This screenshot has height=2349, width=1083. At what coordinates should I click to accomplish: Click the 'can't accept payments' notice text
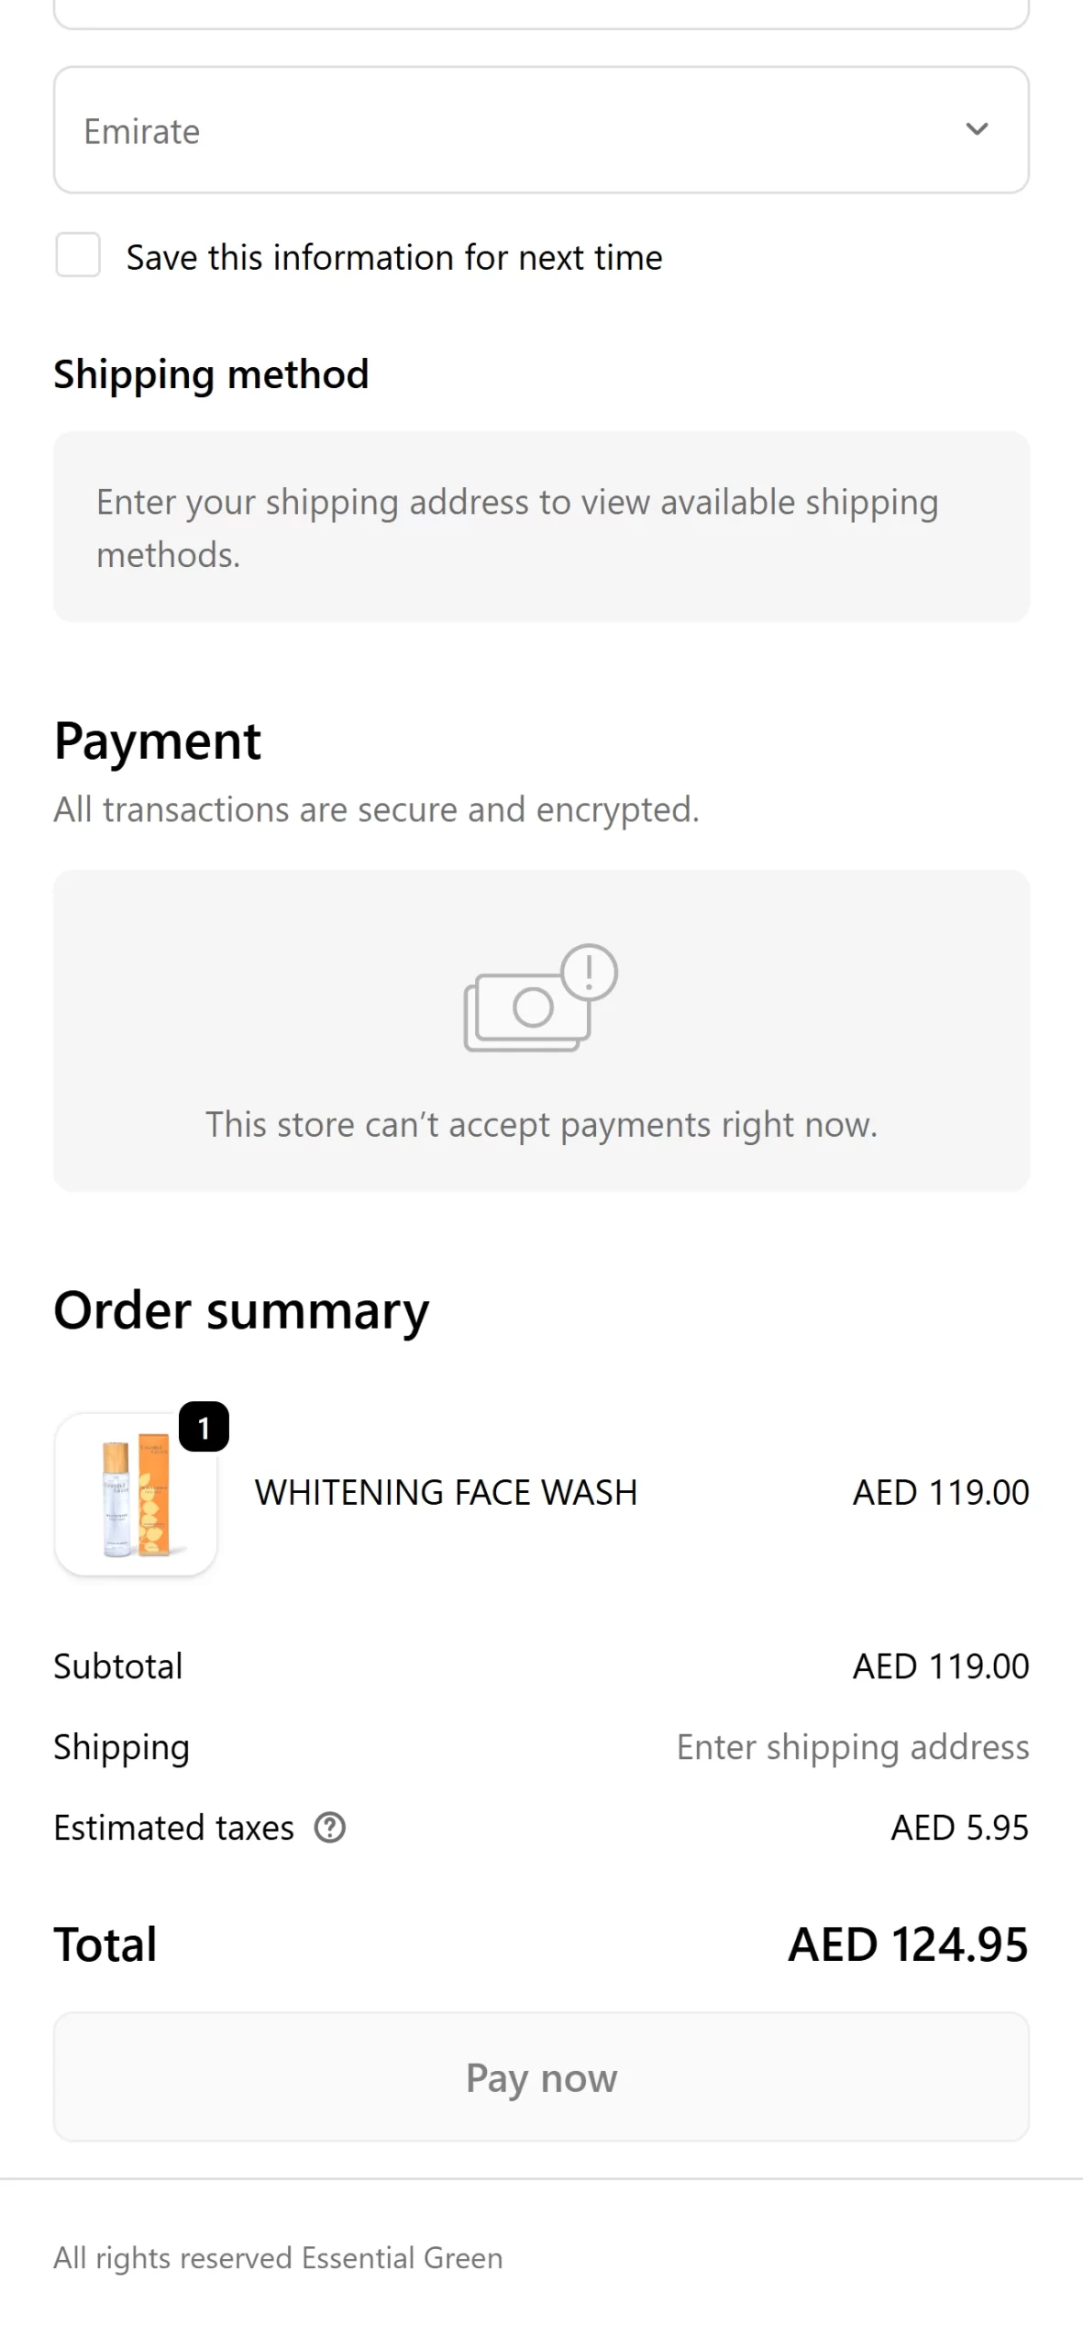(541, 1125)
